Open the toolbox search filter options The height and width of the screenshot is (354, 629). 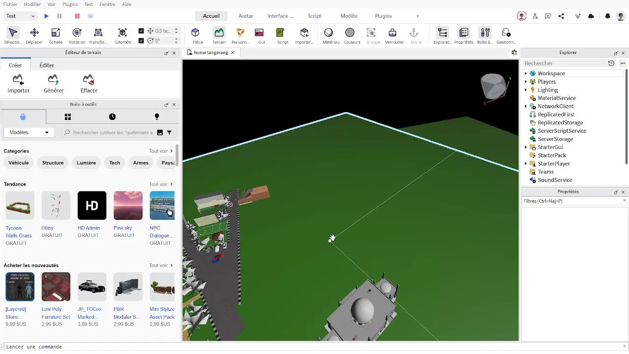pos(170,133)
